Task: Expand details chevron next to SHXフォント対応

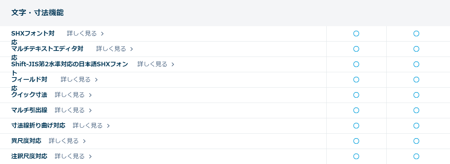Action: (102, 34)
